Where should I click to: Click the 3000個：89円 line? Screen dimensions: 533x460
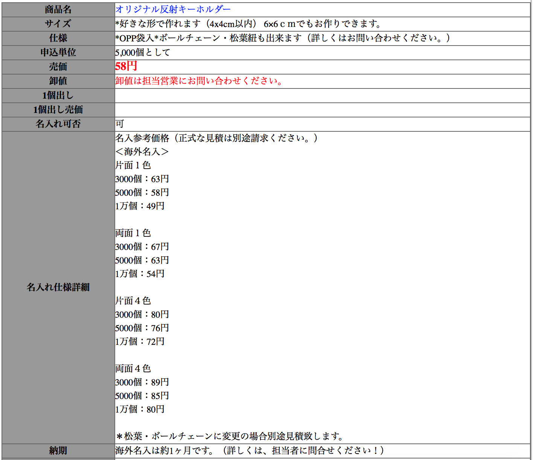coord(142,382)
